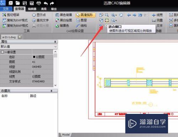Select the pan hand tool
Image resolution: width=178 pixels, height=137 pixels.
(121, 15)
